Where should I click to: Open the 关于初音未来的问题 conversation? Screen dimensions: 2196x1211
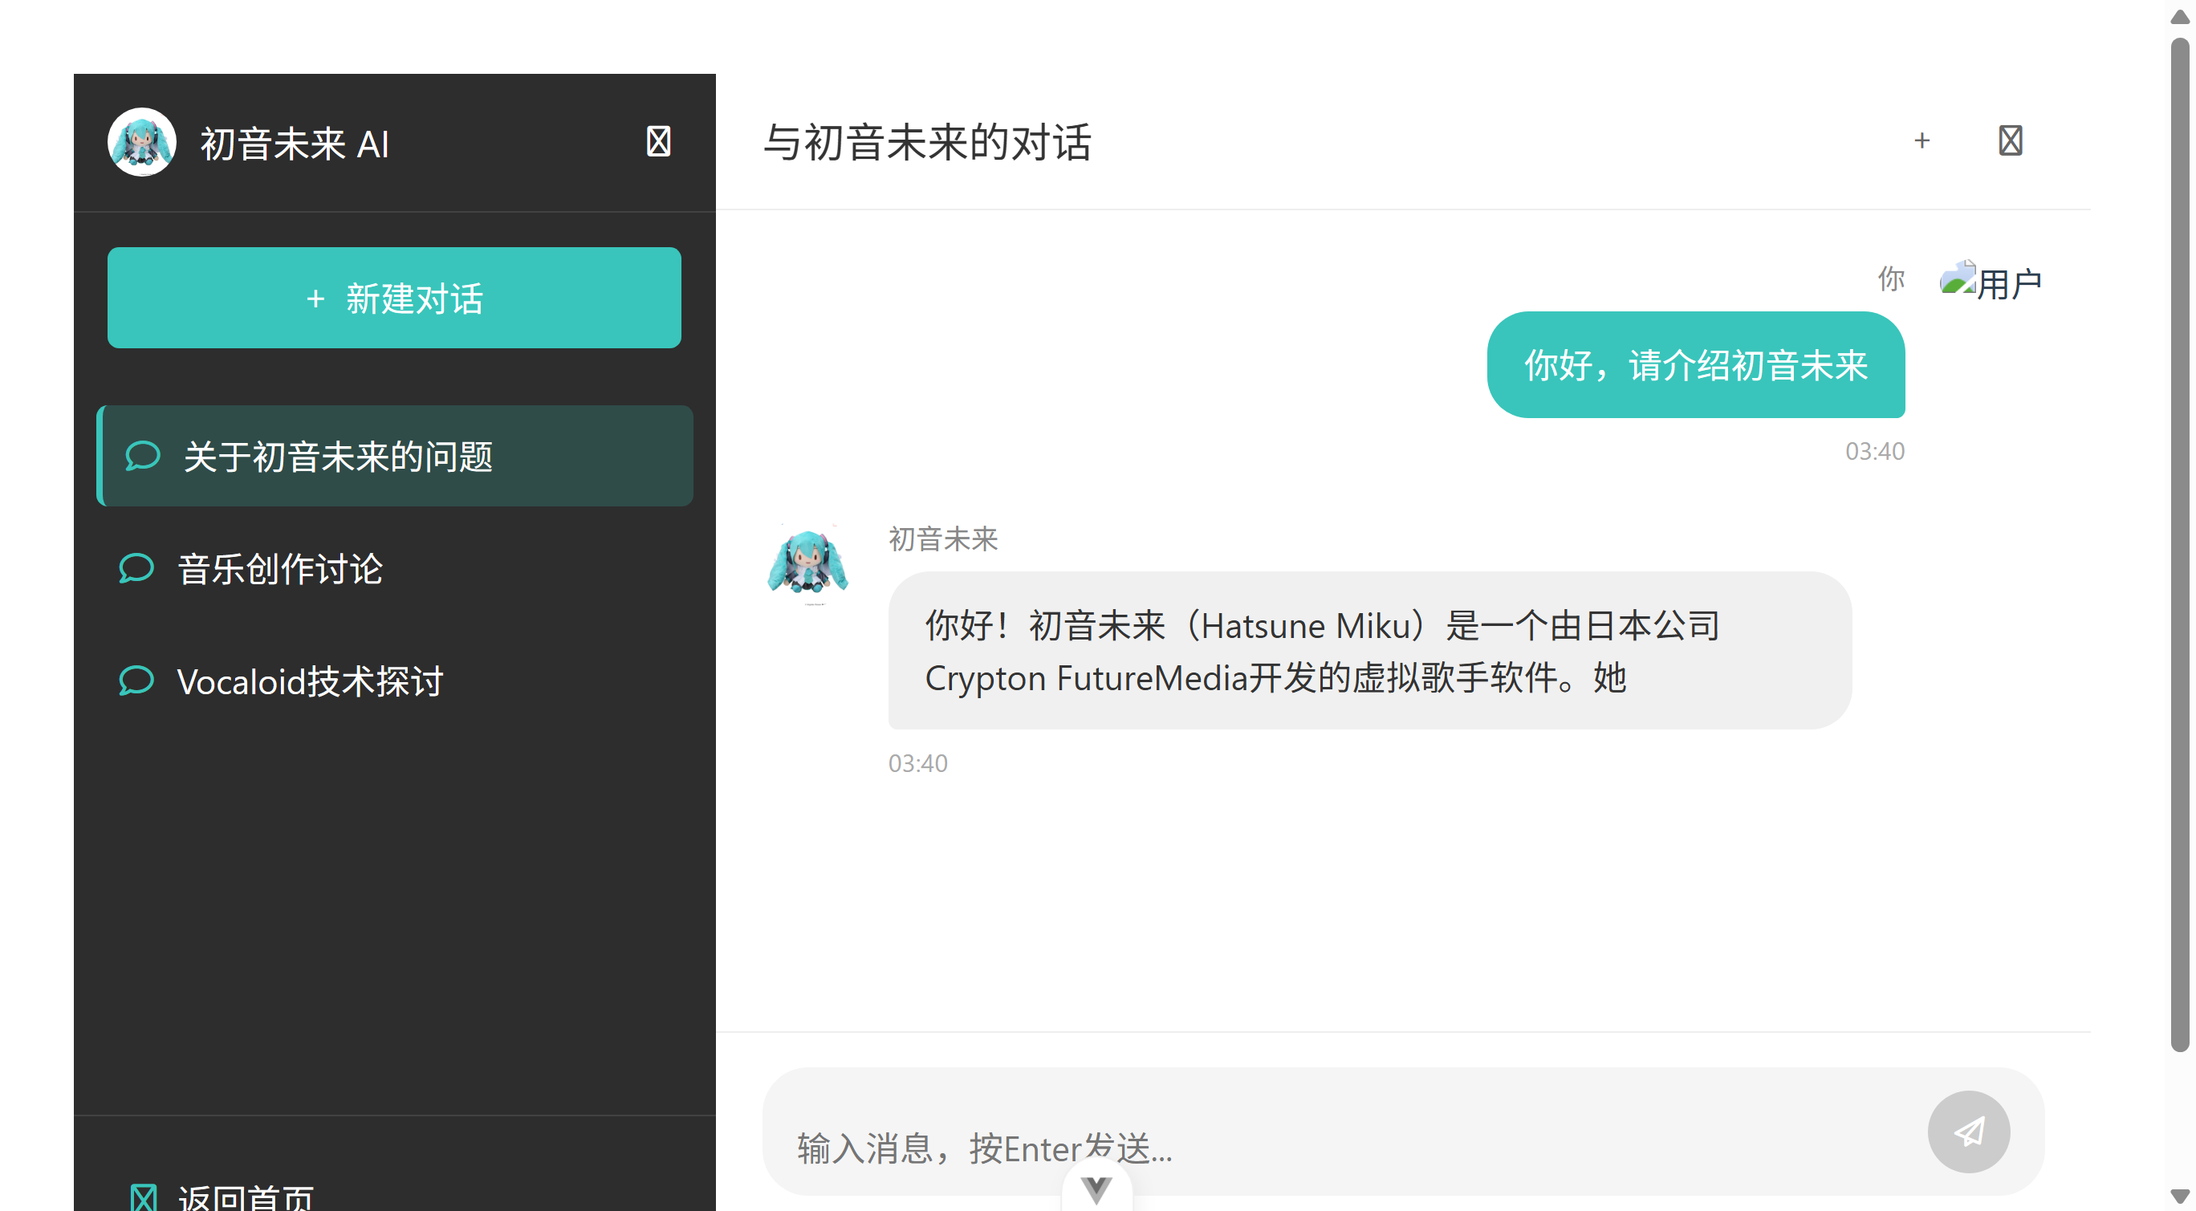point(396,456)
